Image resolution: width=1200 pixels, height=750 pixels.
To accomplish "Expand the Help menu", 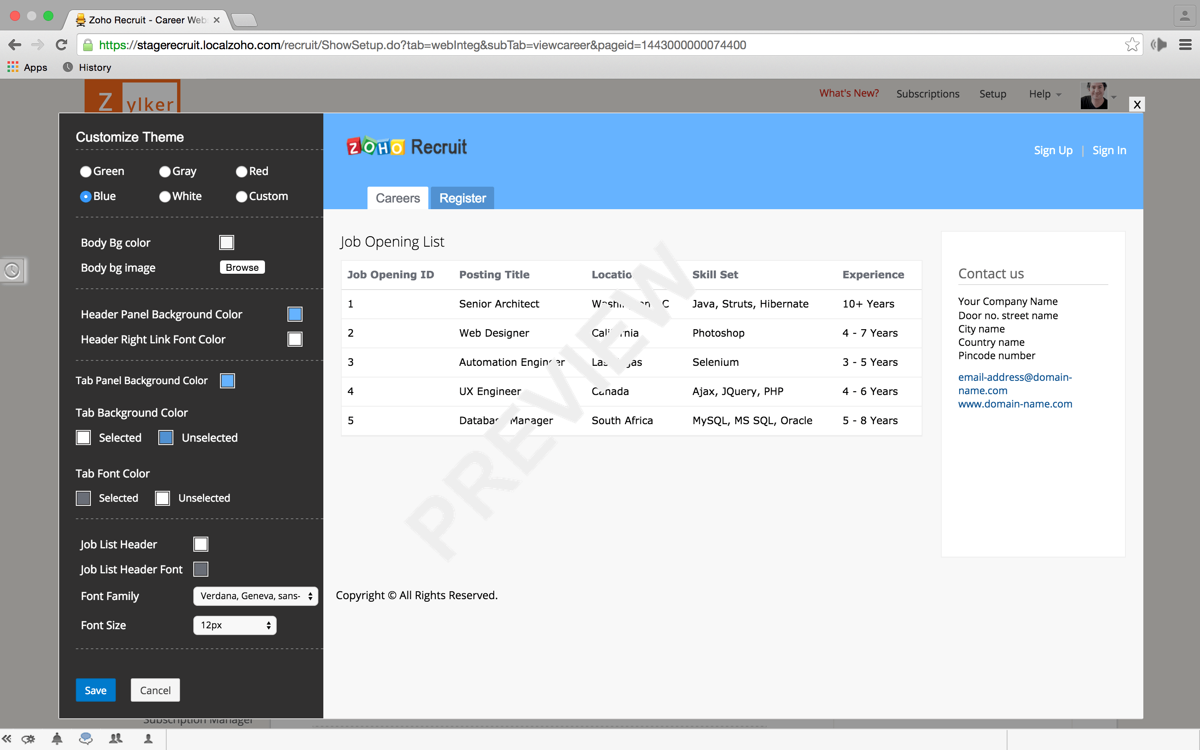I will click(x=1045, y=94).
